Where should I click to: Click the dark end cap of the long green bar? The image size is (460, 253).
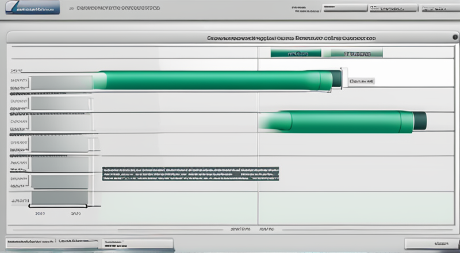336,79
